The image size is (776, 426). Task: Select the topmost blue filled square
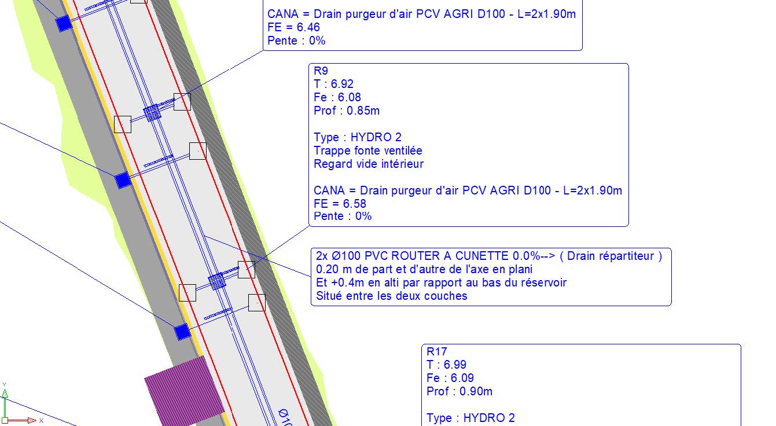(x=63, y=23)
